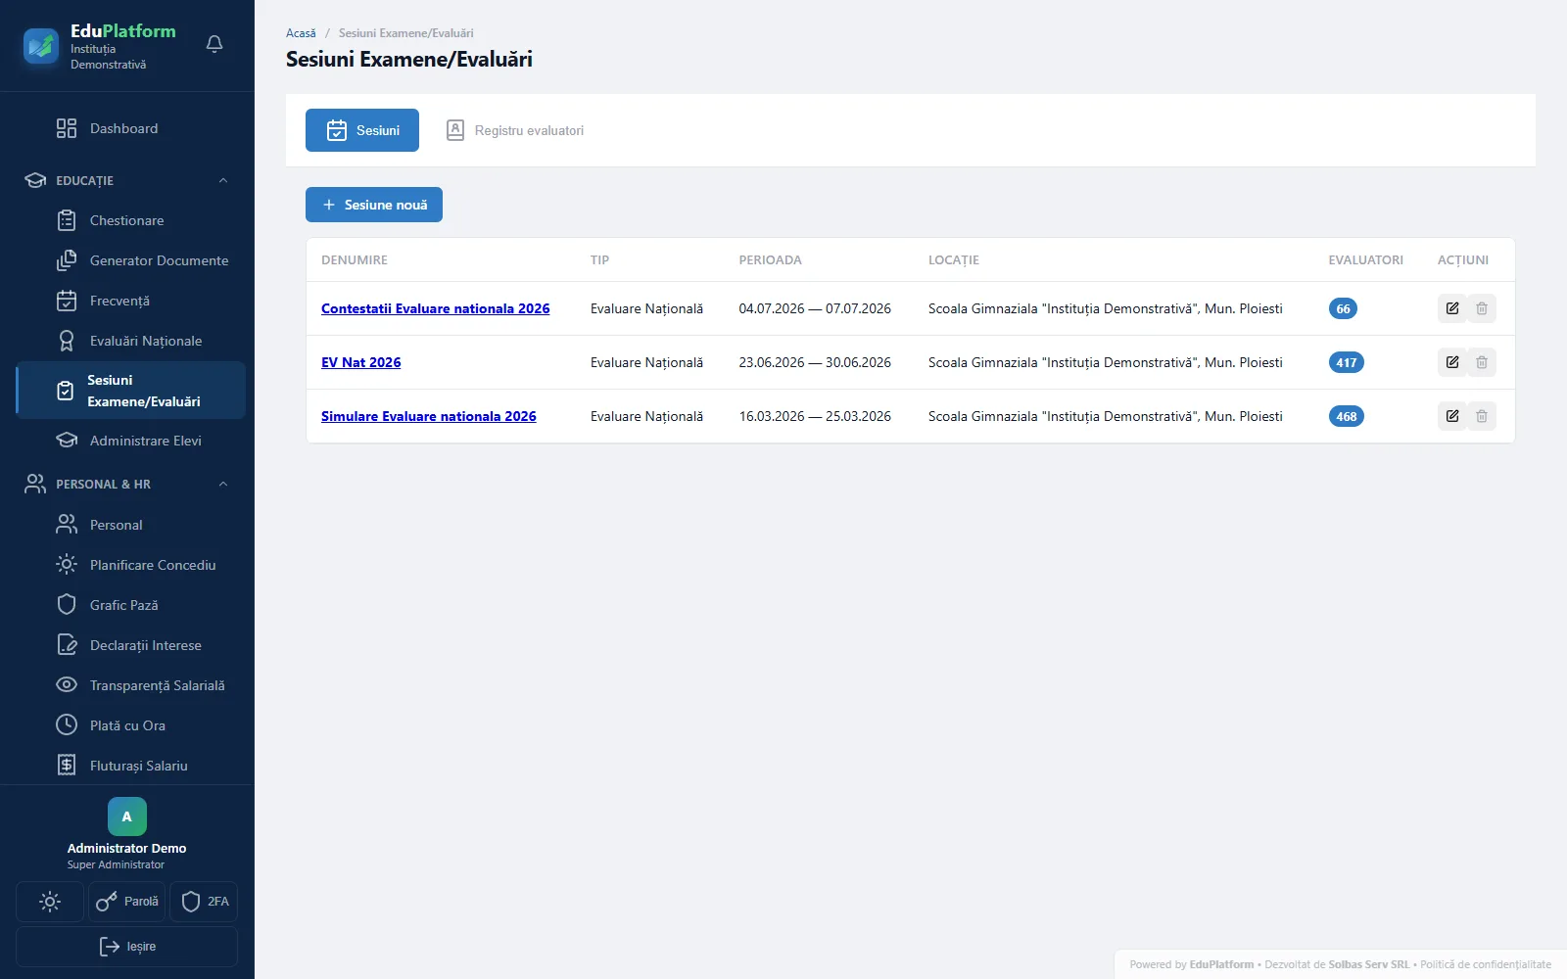Click the Administrator Demo avatar
The height and width of the screenshot is (979, 1567).
[x=127, y=816]
